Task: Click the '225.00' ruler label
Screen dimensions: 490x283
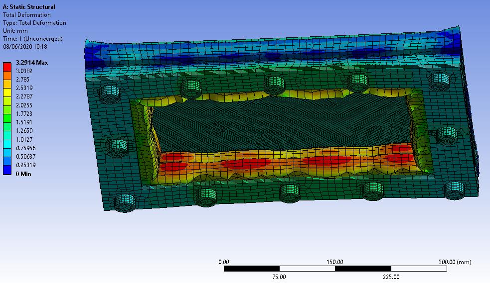Action: (391, 277)
